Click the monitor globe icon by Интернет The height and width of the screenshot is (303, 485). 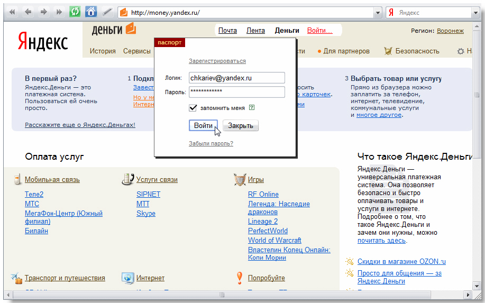(127, 278)
